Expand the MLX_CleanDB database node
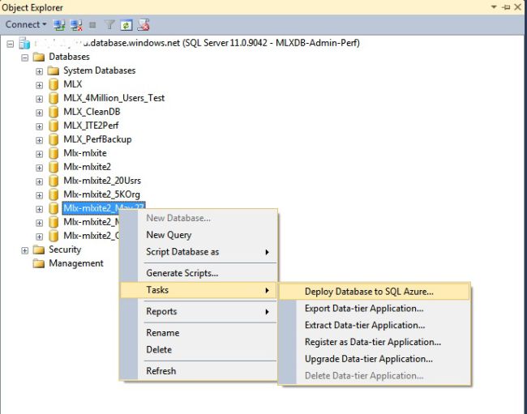This screenshot has width=527, height=414. 40,113
